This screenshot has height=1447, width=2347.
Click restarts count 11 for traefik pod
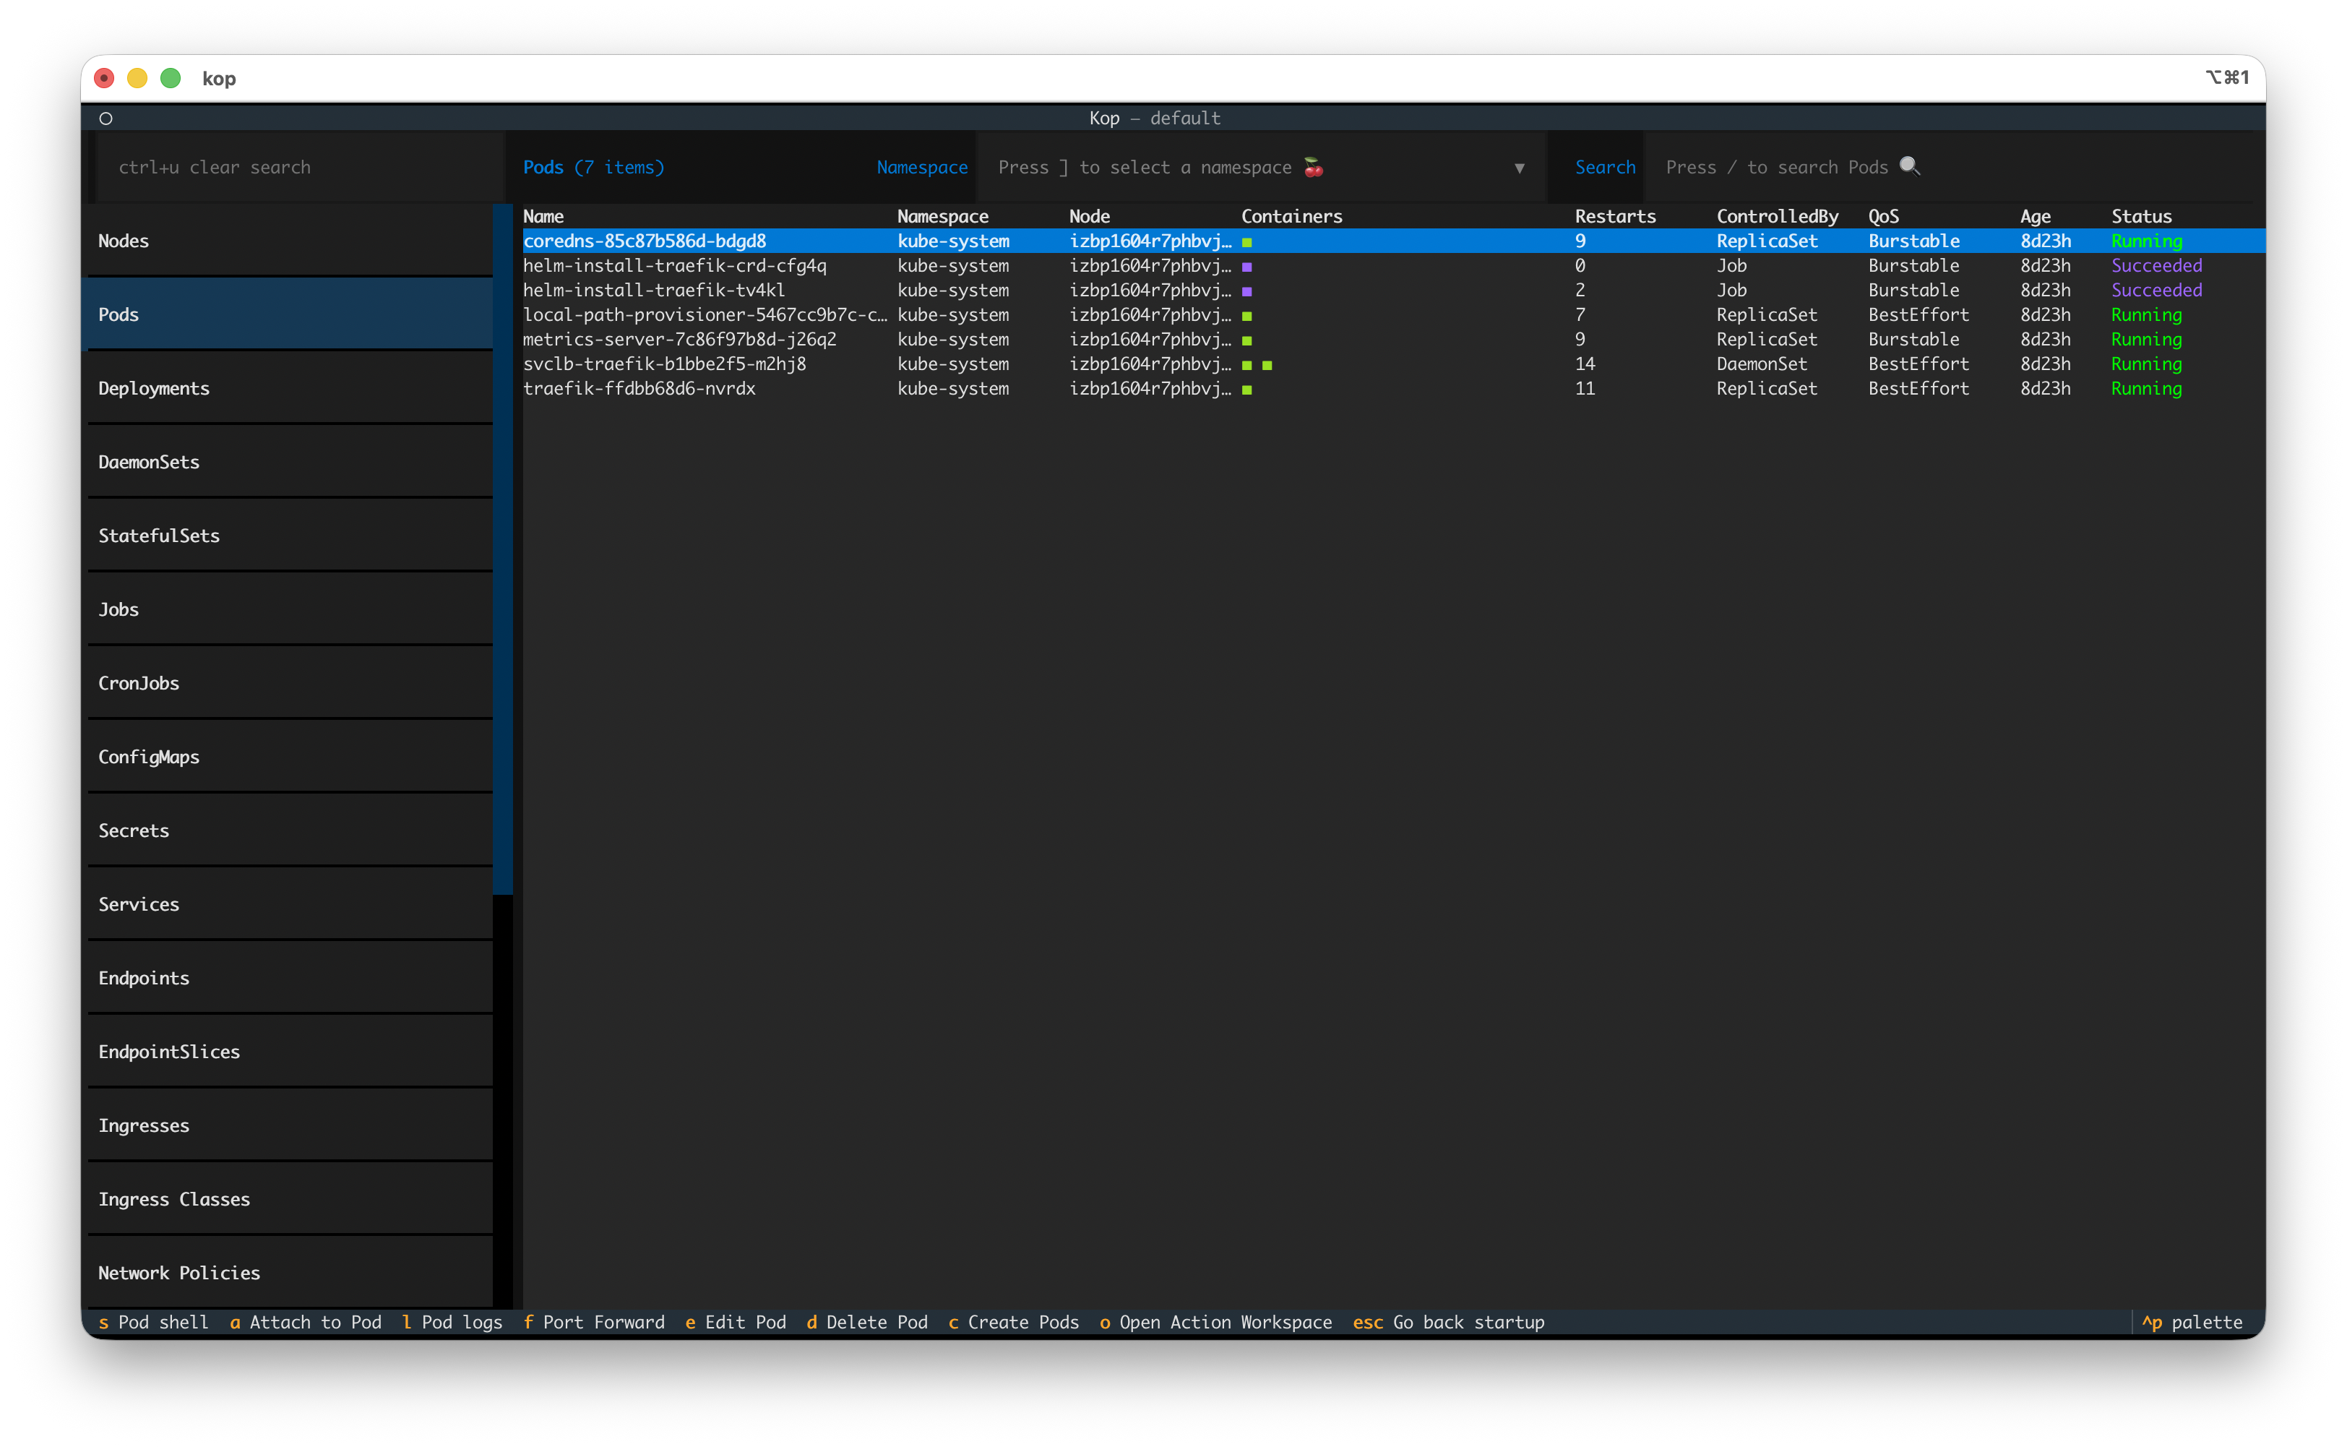[1585, 390]
